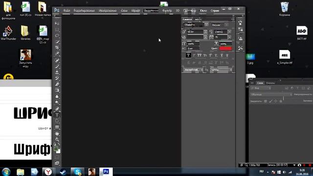Open the anti-aliasing method dropdown
The image size is (313, 176).
pyautogui.click(x=221, y=69)
